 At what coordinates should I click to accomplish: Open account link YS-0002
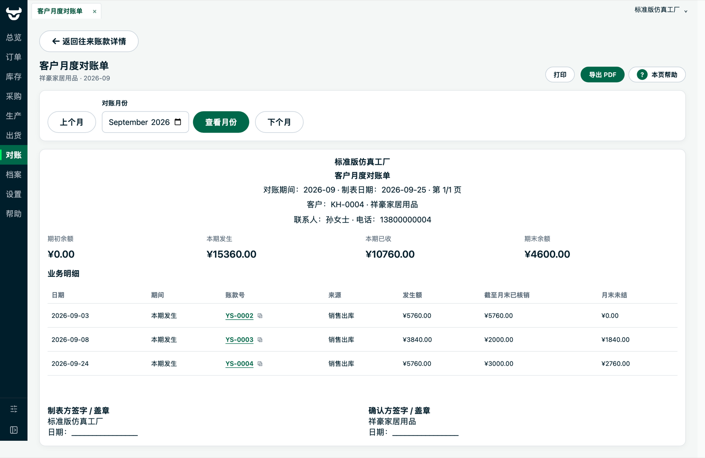coord(239,316)
